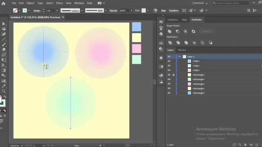
Task: Collapse Layer 1 with its chevron
Action: point(179,57)
